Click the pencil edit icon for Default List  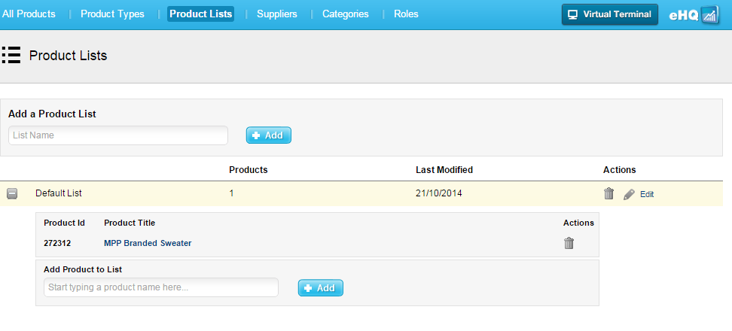point(630,194)
